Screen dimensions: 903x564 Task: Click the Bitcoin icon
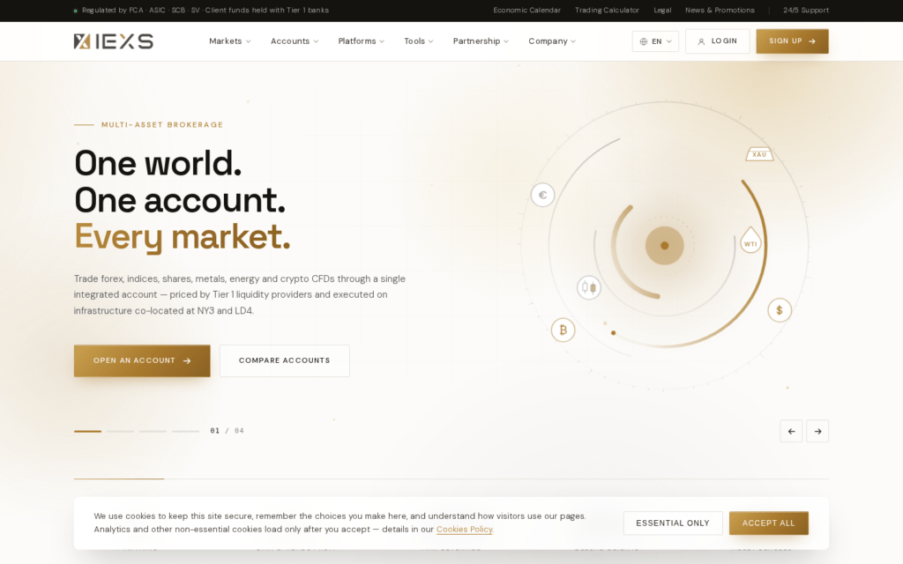(x=563, y=330)
